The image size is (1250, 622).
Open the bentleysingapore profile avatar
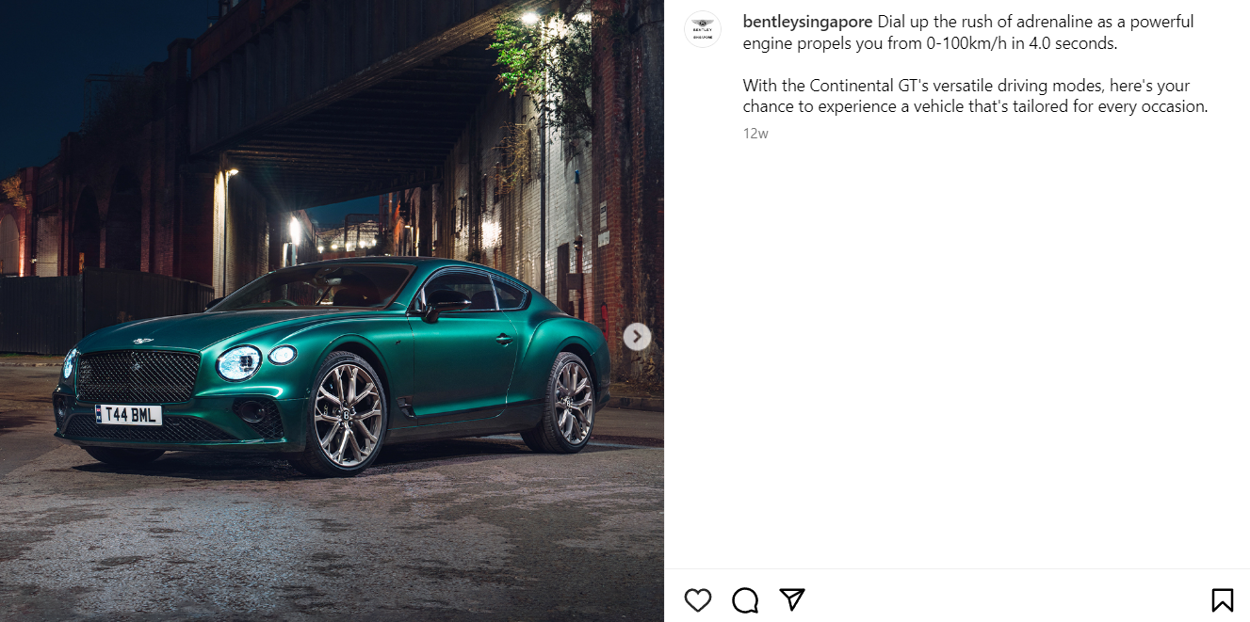coord(702,29)
